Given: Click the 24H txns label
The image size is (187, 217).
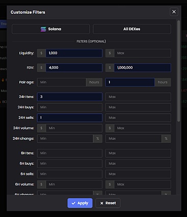Looking at the screenshot, I should point(26,97).
